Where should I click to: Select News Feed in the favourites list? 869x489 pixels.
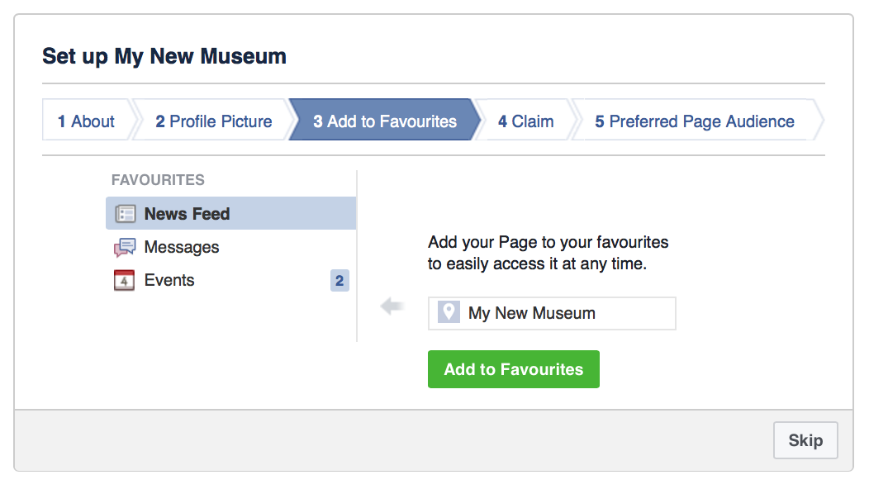click(x=231, y=213)
